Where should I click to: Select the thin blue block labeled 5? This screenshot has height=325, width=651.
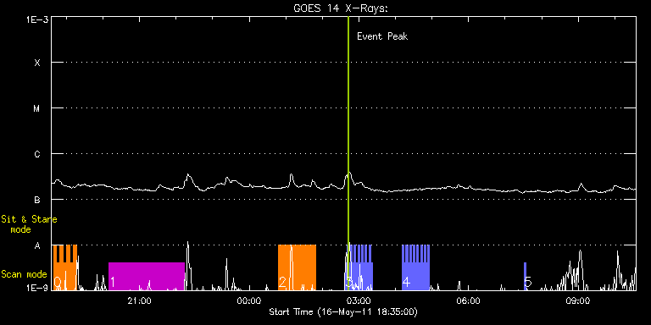click(526, 276)
